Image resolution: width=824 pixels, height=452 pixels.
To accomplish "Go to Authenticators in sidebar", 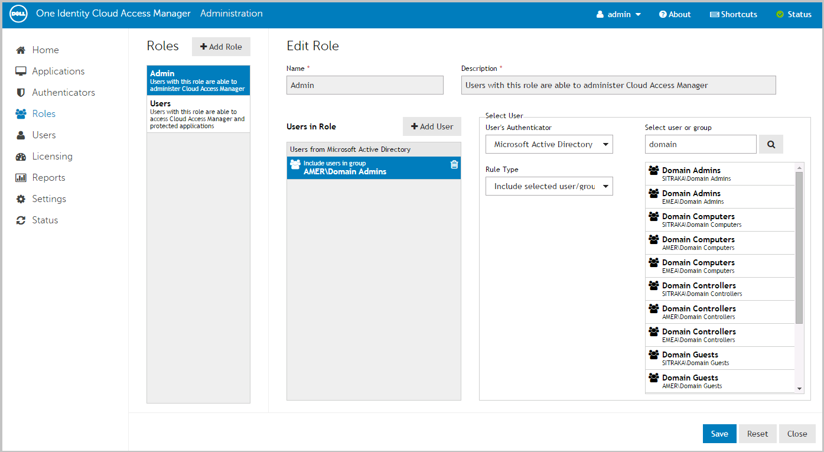I will tap(63, 93).
